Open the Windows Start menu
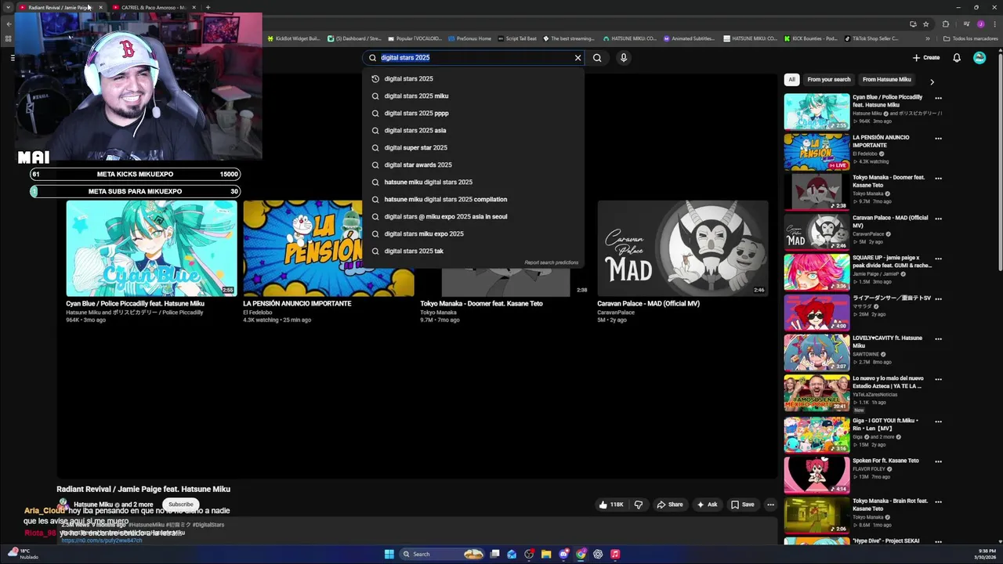The image size is (1003, 564). pyautogui.click(x=389, y=554)
